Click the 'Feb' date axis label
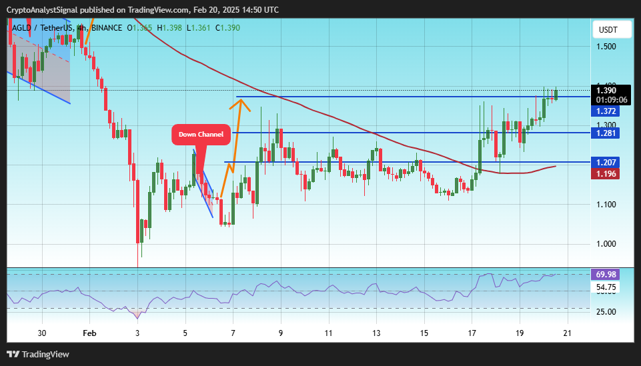This screenshot has height=366, width=641. pos(89,333)
